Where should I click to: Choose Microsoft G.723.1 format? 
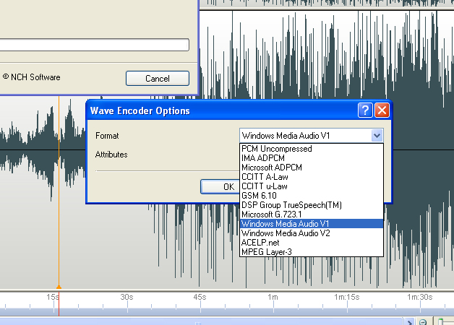coord(312,214)
